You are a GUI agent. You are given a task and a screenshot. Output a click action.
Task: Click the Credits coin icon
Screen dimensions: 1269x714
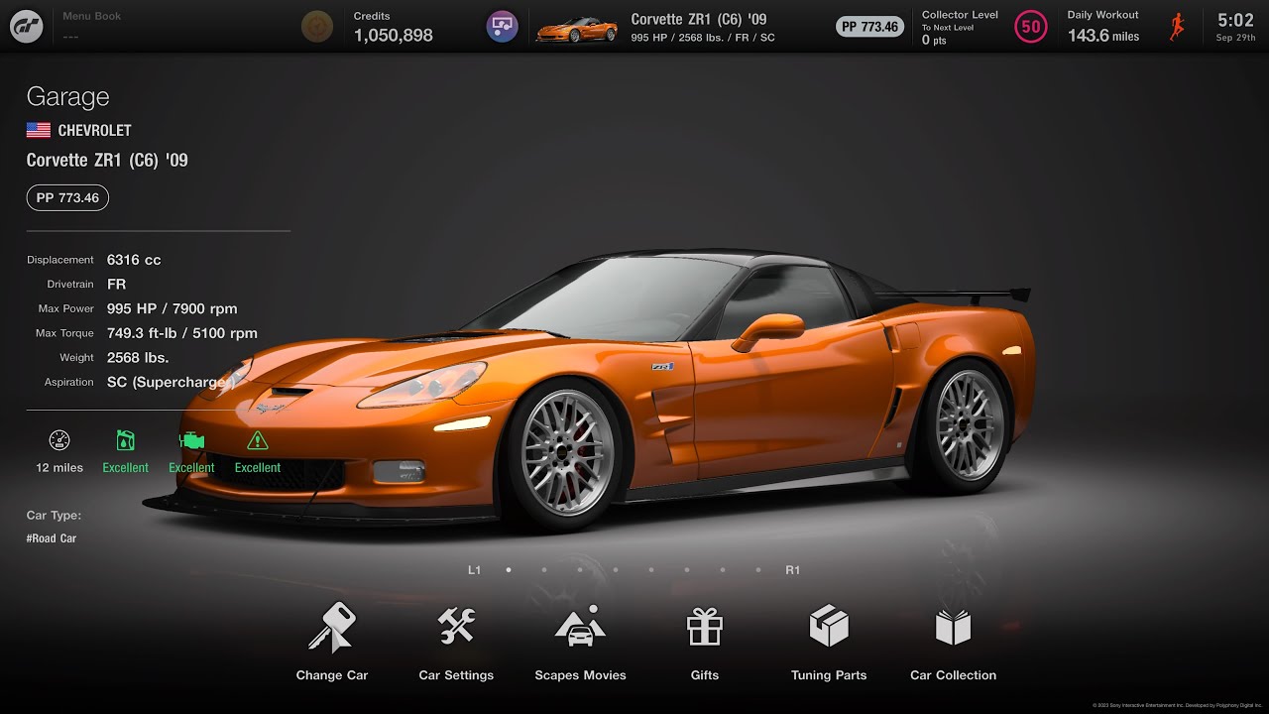coord(317,27)
